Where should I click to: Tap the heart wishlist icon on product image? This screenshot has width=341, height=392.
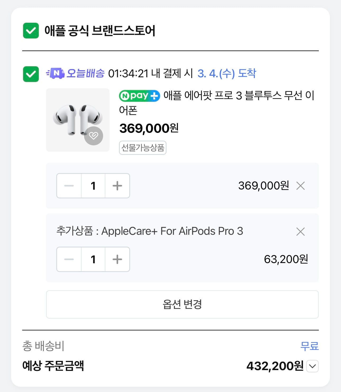[x=94, y=136]
